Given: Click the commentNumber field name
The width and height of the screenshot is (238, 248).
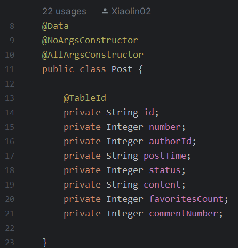Looking at the screenshot, I should (x=184, y=213).
